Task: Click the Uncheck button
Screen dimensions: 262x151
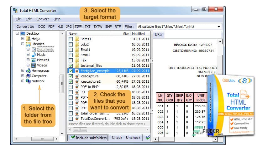Action: coord(133,138)
